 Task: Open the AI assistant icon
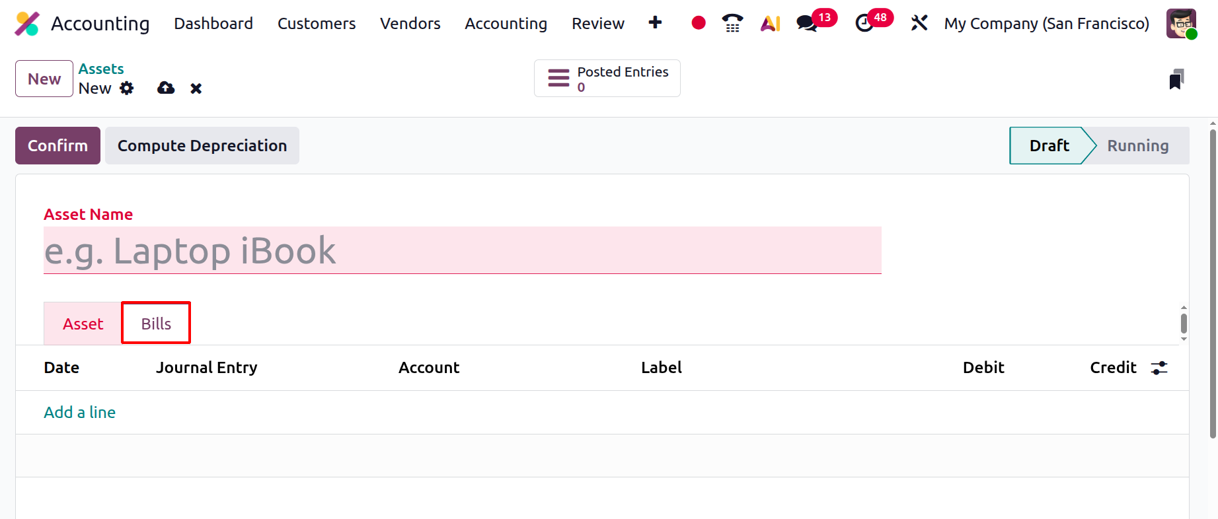(x=770, y=24)
